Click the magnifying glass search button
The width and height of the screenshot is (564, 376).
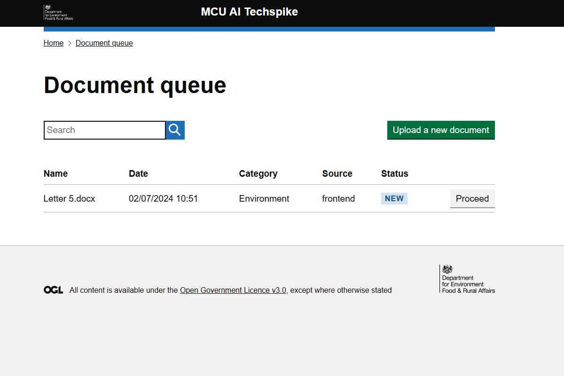175,130
